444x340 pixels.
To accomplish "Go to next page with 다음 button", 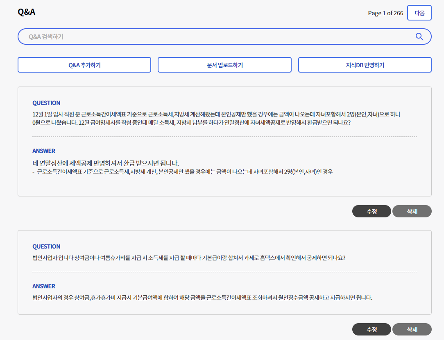I will [x=419, y=13].
